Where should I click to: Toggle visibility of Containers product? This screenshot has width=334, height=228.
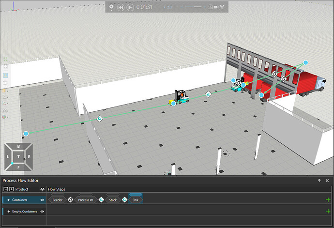(x=42, y=199)
